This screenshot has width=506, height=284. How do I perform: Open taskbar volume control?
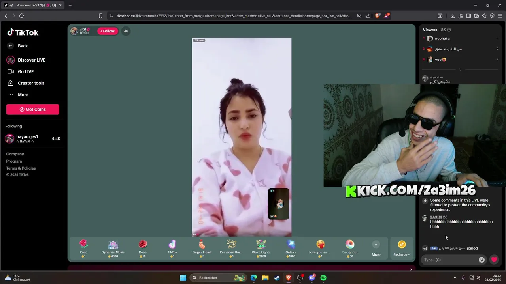click(478, 278)
